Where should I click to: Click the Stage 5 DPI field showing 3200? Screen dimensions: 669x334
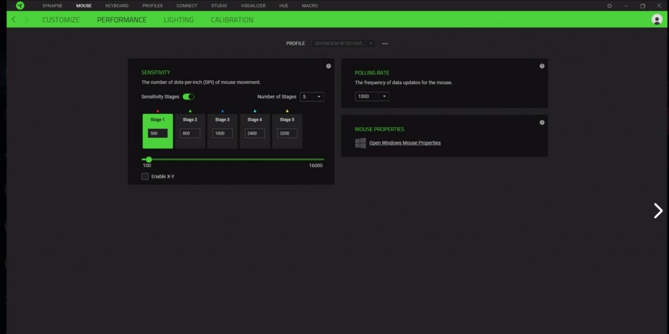(287, 133)
